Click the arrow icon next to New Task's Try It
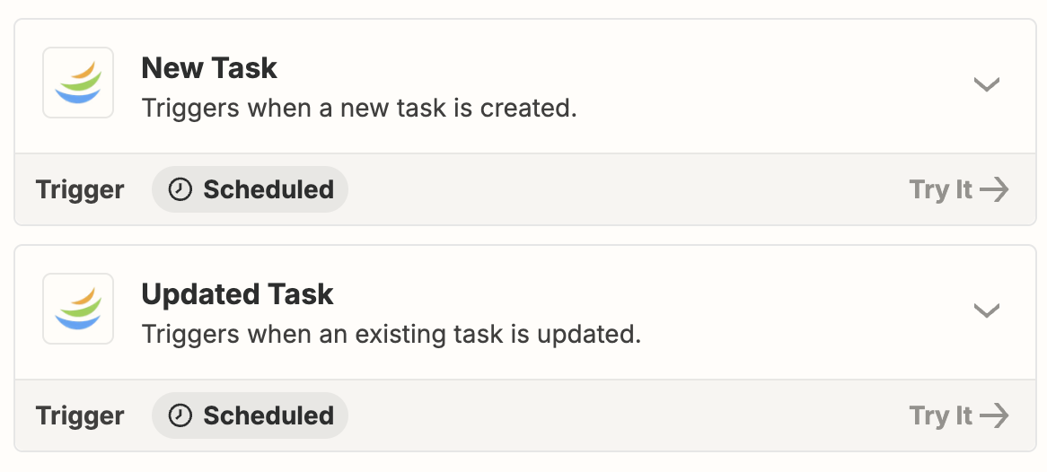The height and width of the screenshot is (472, 1047). pos(994,189)
